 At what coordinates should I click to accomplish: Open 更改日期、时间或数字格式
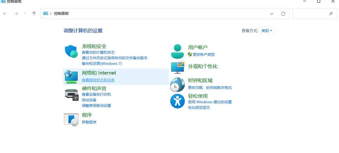(x=210, y=88)
